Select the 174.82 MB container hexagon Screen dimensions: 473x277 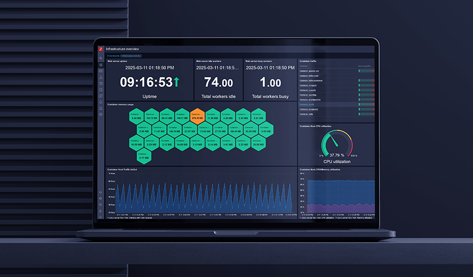tap(205, 129)
